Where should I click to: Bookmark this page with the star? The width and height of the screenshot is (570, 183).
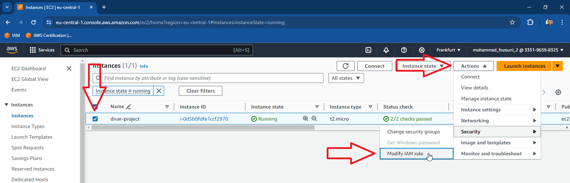512,22
